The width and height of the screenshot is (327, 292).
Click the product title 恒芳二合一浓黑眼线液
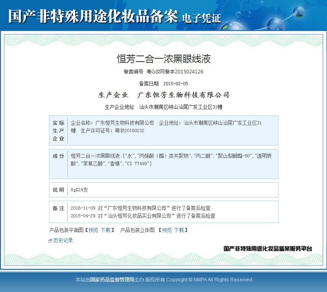point(164,59)
